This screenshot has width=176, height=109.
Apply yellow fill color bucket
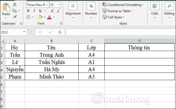pyautogui.click(x=40, y=17)
